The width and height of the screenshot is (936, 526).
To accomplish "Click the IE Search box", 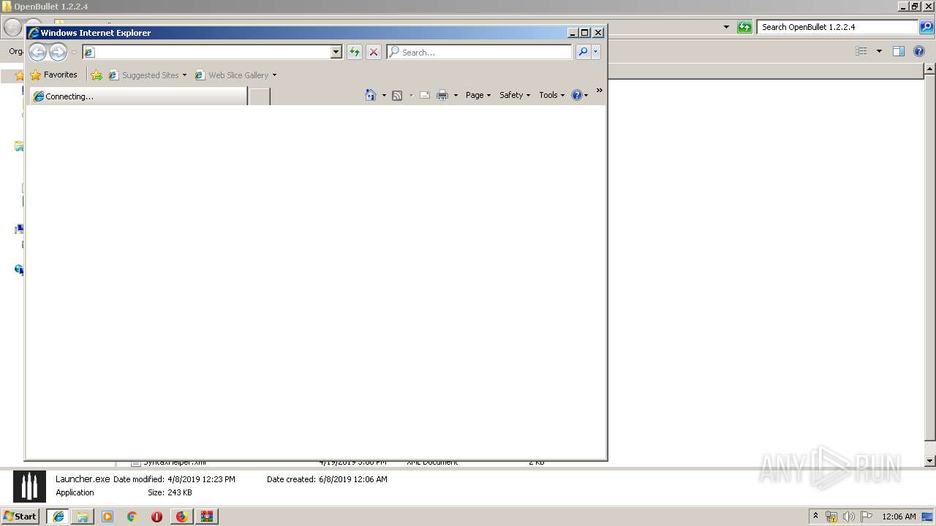I will click(x=479, y=52).
